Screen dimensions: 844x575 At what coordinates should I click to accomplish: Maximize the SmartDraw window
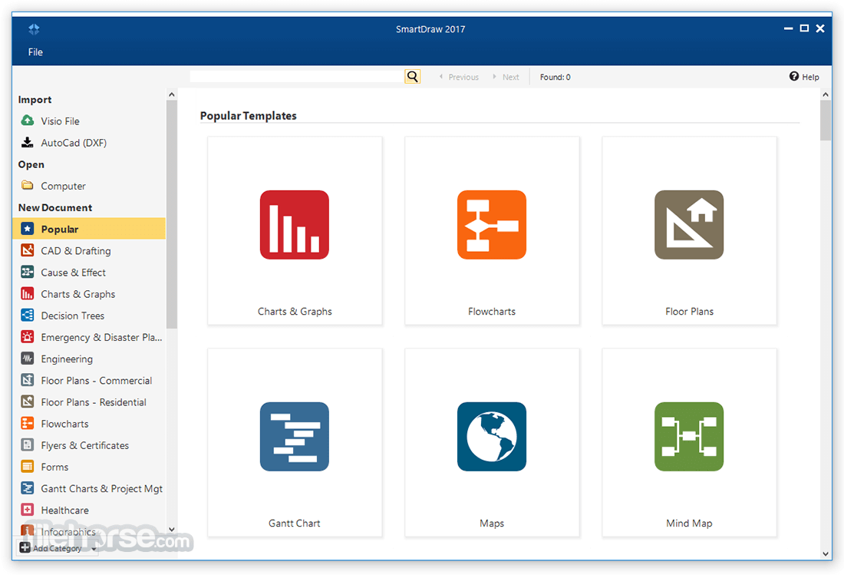click(804, 28)
